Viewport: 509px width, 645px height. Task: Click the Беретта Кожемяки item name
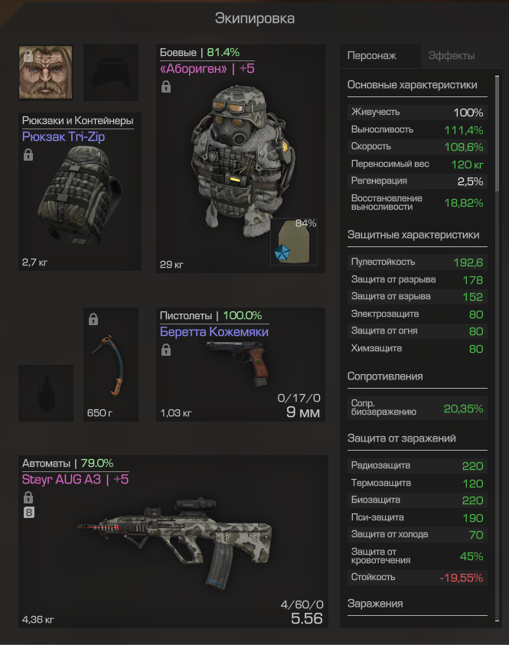[x=214, y=331]
